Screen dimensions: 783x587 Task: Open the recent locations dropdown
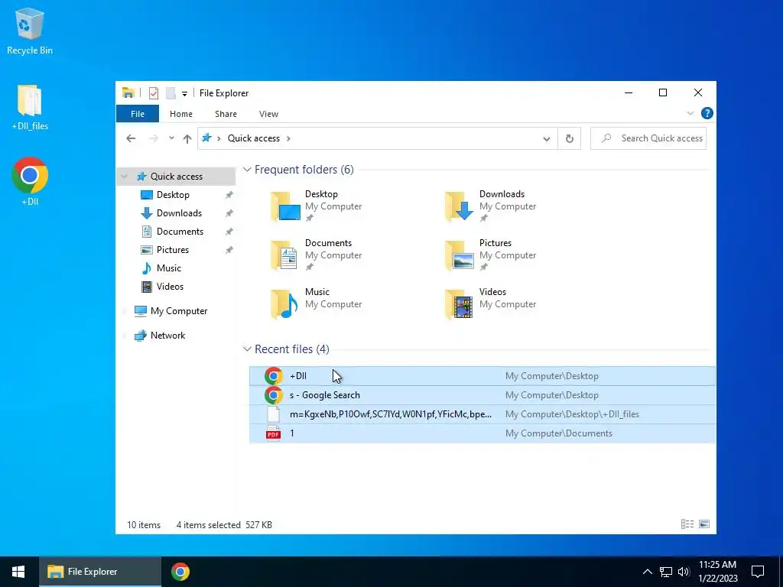pos(171,138)
